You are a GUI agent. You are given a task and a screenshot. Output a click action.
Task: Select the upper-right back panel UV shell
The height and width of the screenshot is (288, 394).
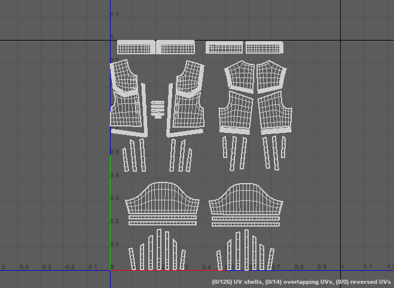pyautogui.click(x=270, y=76)
